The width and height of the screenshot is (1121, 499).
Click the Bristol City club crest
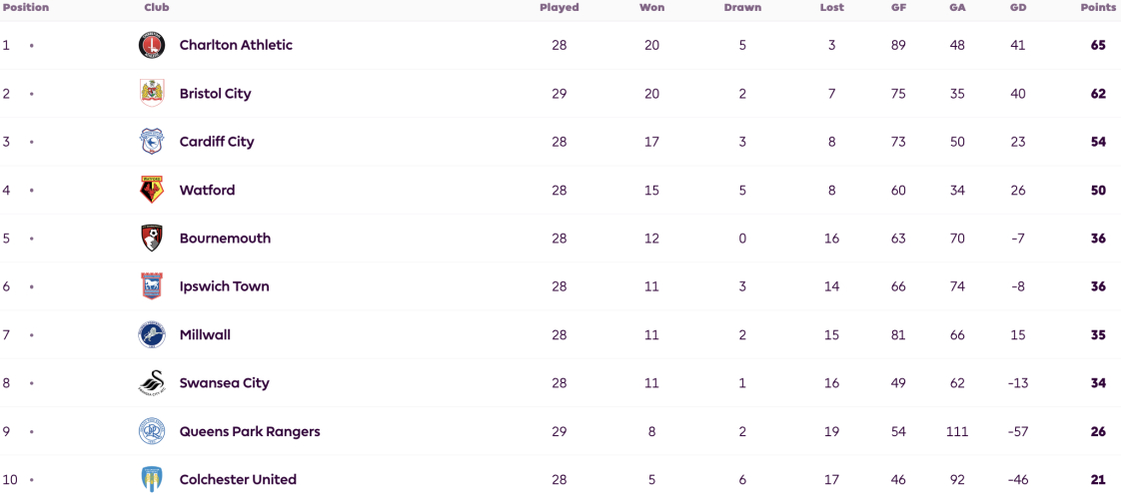pos(152,94)
